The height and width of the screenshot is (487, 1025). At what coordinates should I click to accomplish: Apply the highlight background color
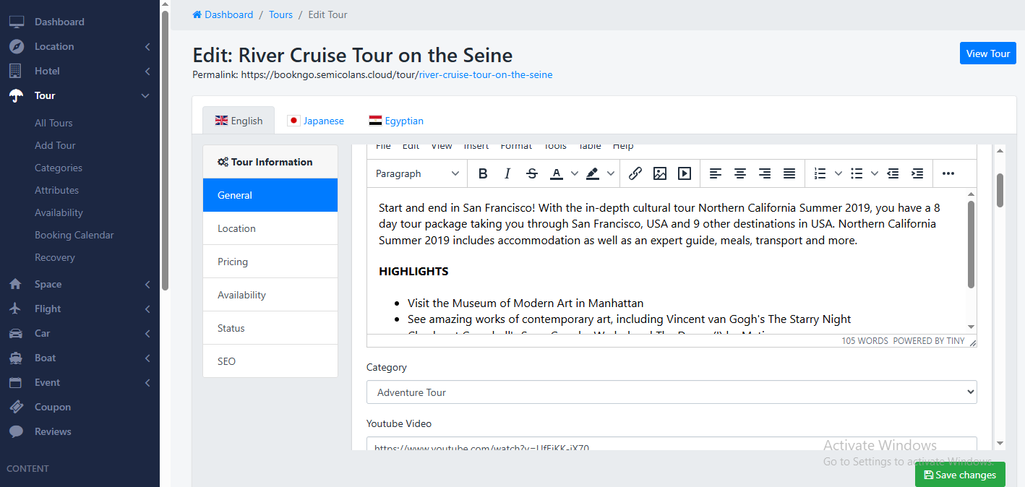[x=593, y=173]
